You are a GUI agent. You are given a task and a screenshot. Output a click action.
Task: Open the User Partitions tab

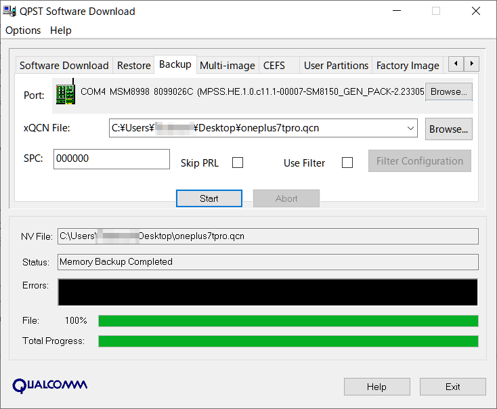(x=336, y=65)
